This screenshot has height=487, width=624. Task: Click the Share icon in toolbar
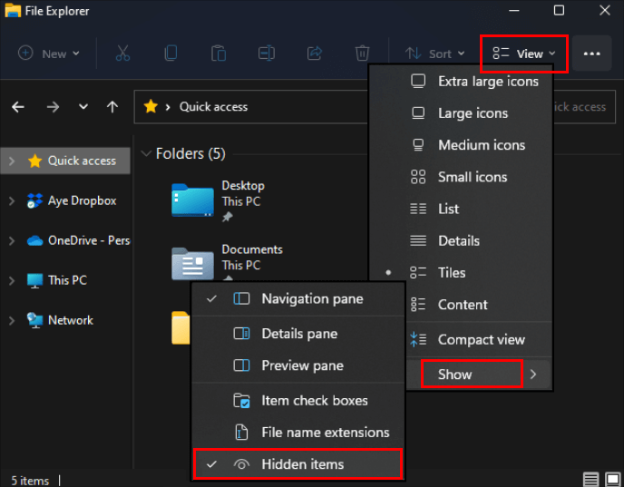click(x=314, y=54)
